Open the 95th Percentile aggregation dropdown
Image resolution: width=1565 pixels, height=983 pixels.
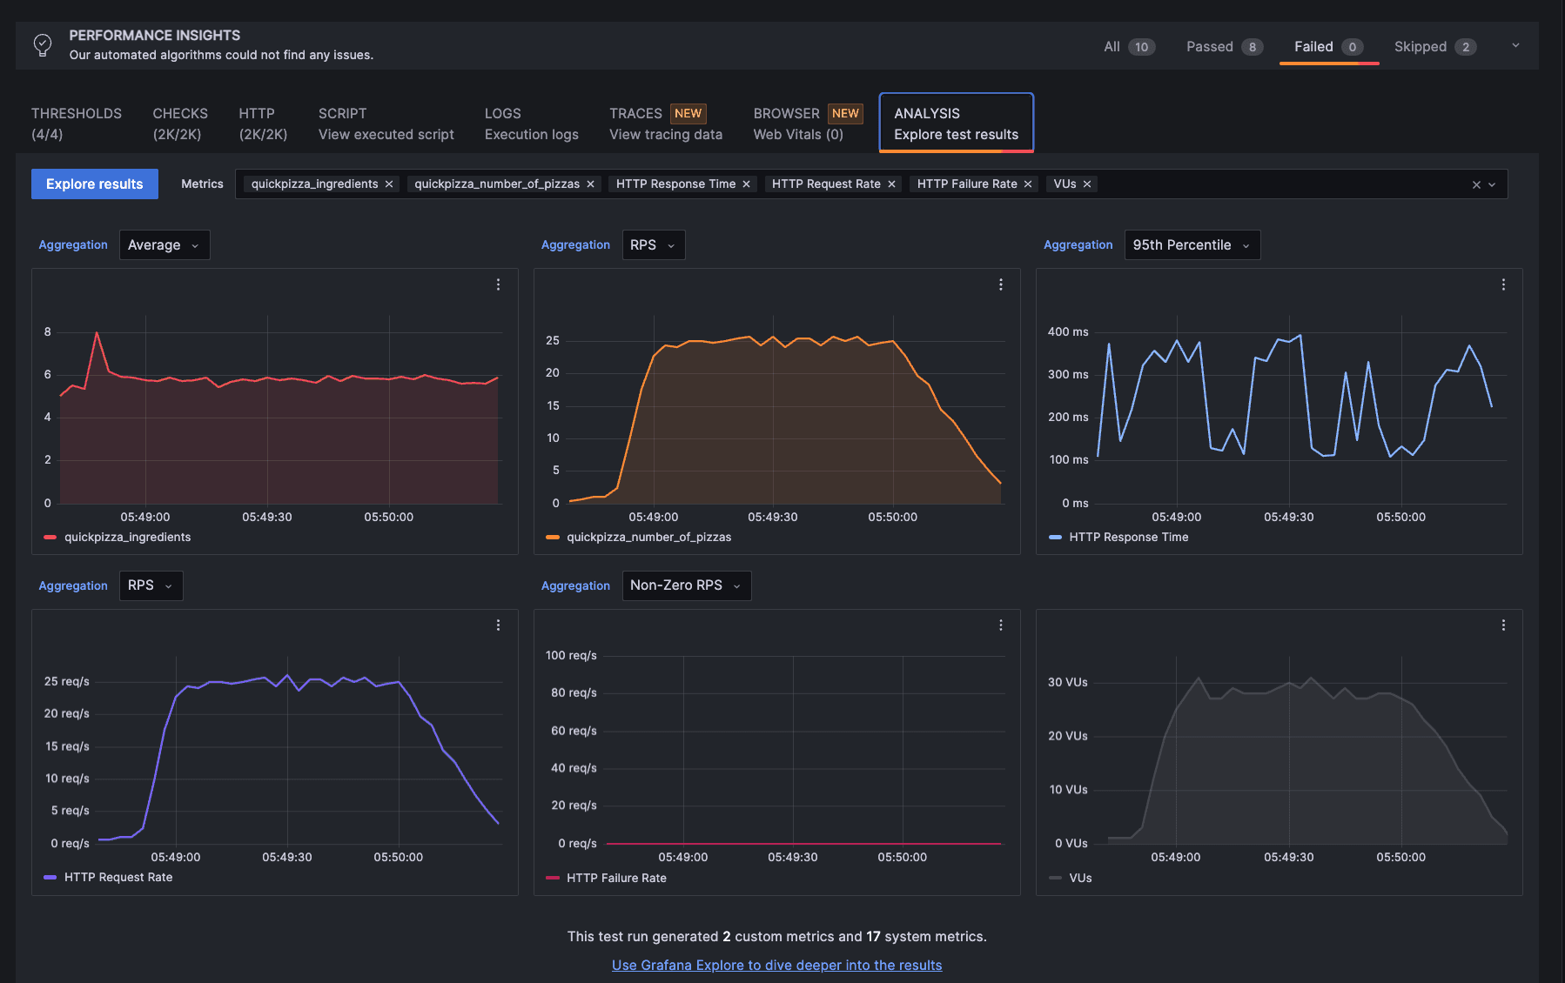1192,244
